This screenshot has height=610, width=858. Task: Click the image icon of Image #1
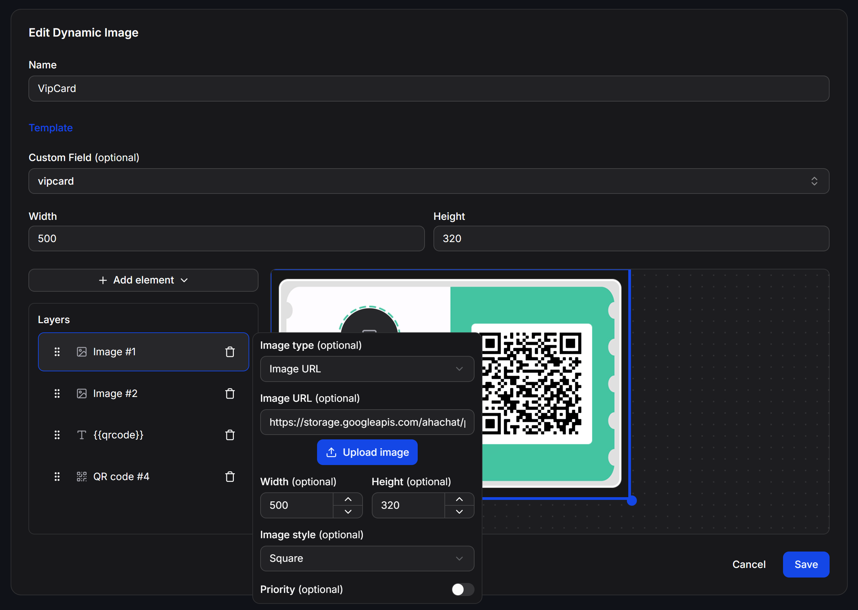[81, 352]
